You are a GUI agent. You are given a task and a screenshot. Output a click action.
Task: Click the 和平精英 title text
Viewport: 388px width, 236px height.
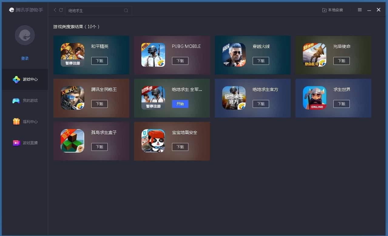point(100,46)
